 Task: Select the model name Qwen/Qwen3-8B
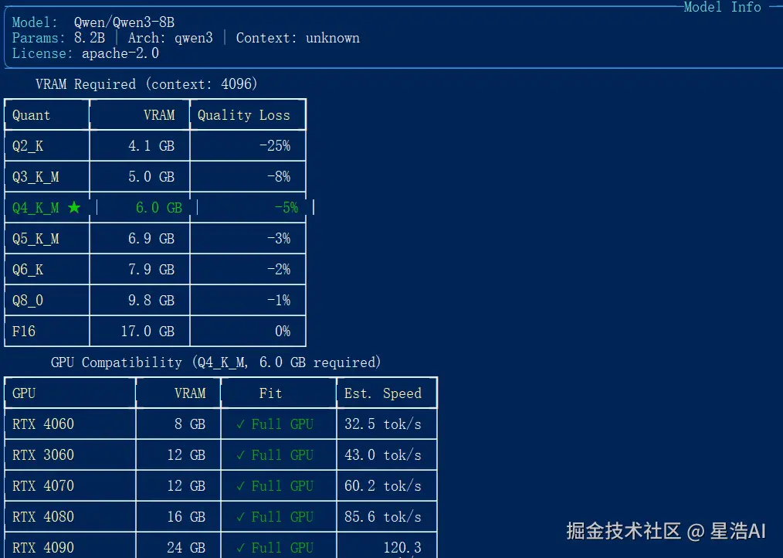click(124, 22)
